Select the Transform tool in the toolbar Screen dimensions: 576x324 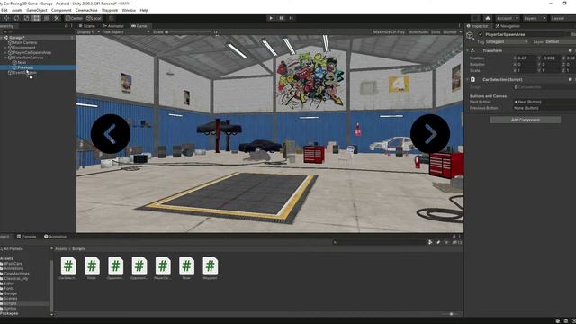[46, 18]
